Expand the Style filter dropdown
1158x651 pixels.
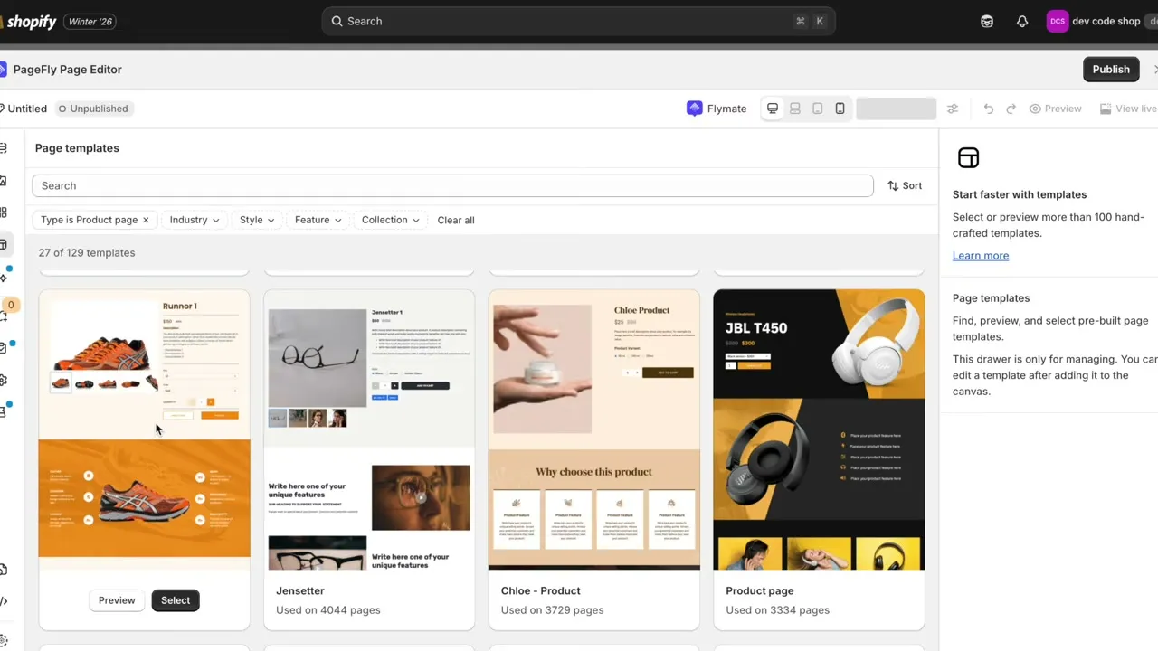(257, 220)
